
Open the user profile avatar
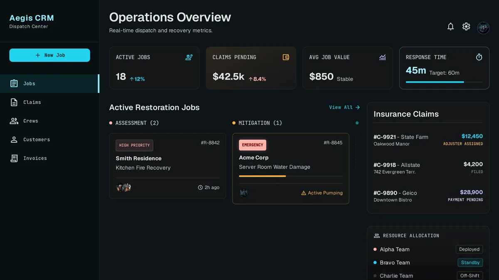[483, 28]
